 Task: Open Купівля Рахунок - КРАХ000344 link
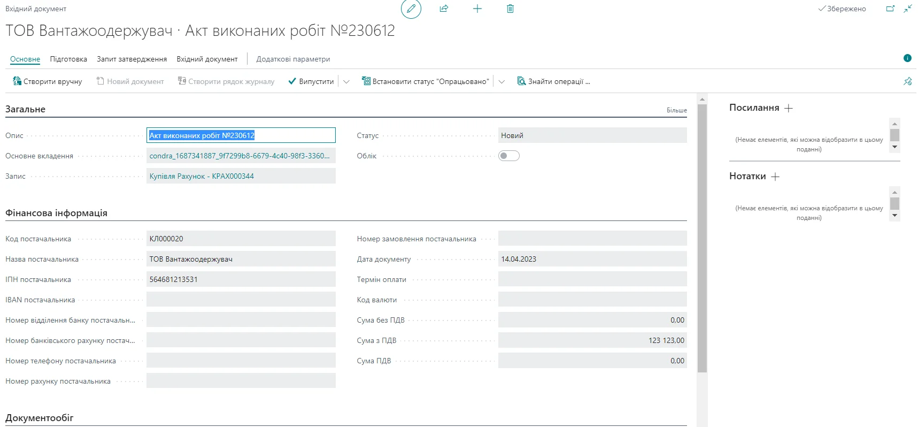coord(202,176)
